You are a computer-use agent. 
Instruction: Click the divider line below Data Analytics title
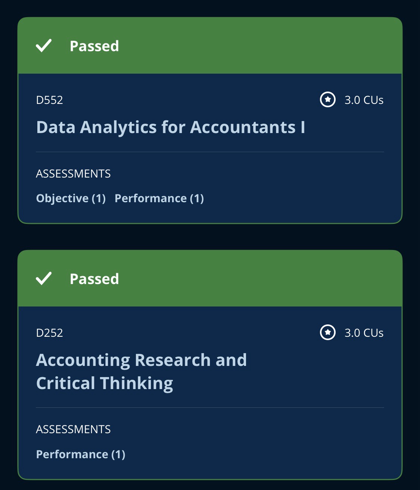pyautogui.click(x=210, y=152)
